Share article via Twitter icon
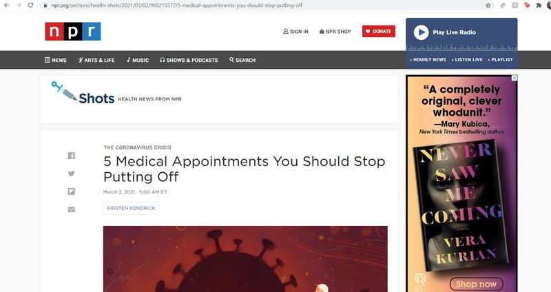 pos(72,174)
